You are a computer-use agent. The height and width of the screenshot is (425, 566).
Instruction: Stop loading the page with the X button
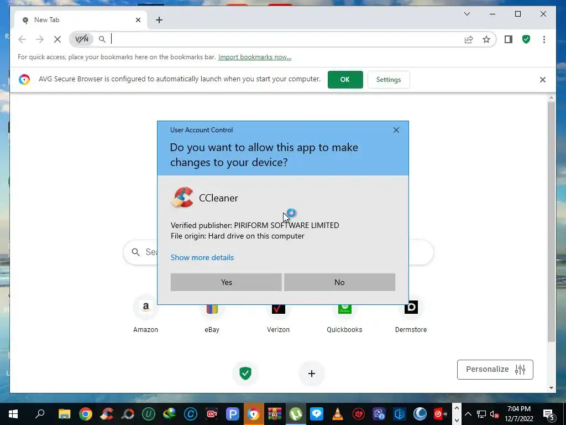tap(57, 39)
